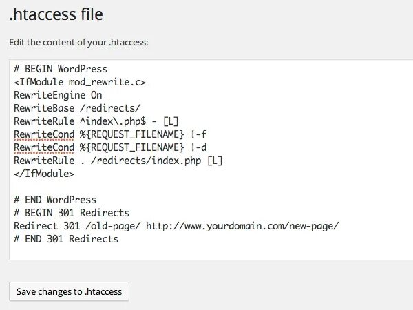This screenshot has width=413, height=310.
Task: Click the yourdomain.com/new-page URL in the editor
Action: coord(242,226)
